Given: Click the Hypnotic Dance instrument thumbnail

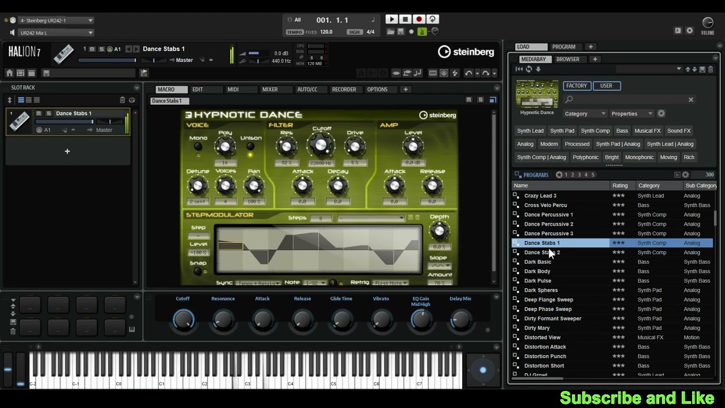Looking at the screenshot, I should [x=537, y=95].
